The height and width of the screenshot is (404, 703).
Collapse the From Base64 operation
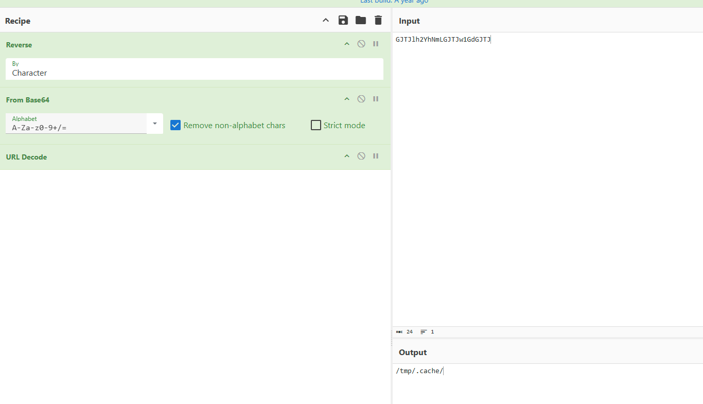coord(347,99)
